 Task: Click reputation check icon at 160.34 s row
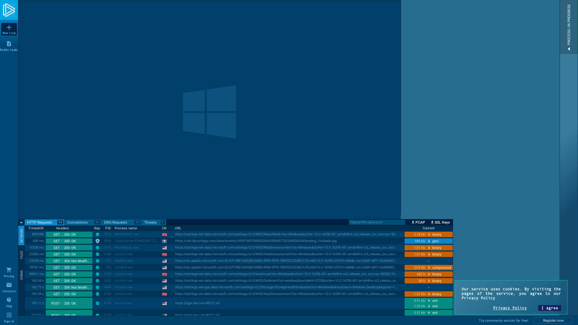[x=97, y=281]
